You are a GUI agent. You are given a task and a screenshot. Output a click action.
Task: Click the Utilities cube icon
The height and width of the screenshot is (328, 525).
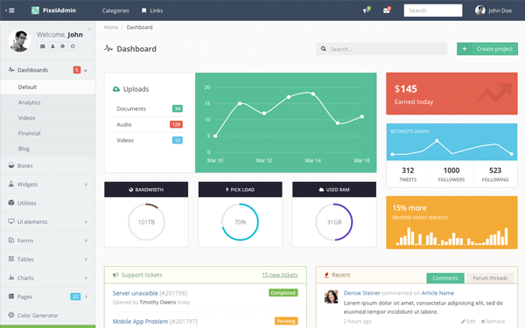point(11,203)
